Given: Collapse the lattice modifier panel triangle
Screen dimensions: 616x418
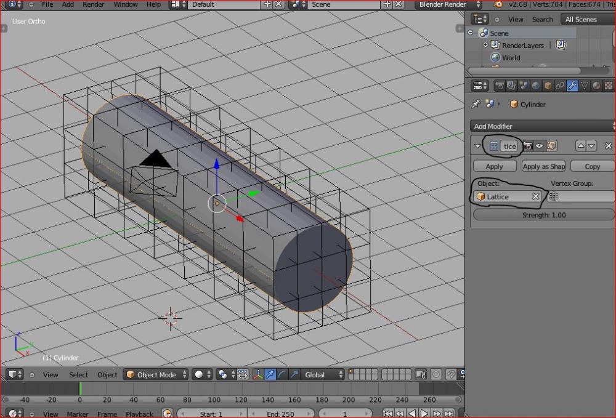Looking at the screenshot, I should pos(477,146).
